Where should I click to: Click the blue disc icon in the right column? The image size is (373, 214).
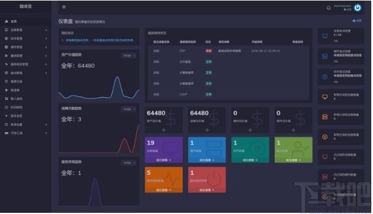tap(325, 77)
